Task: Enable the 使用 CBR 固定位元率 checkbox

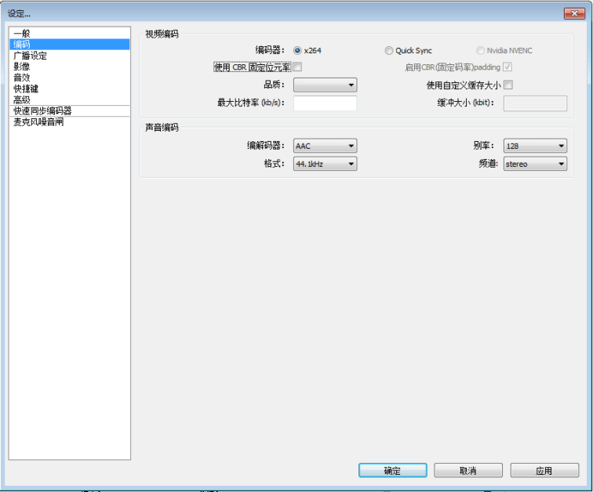Action: click(x=297, y=67)
